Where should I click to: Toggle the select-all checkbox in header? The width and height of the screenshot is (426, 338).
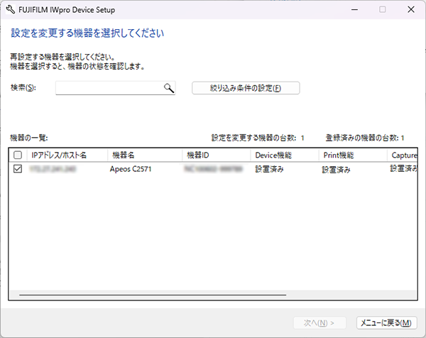(x=18, y=155)
